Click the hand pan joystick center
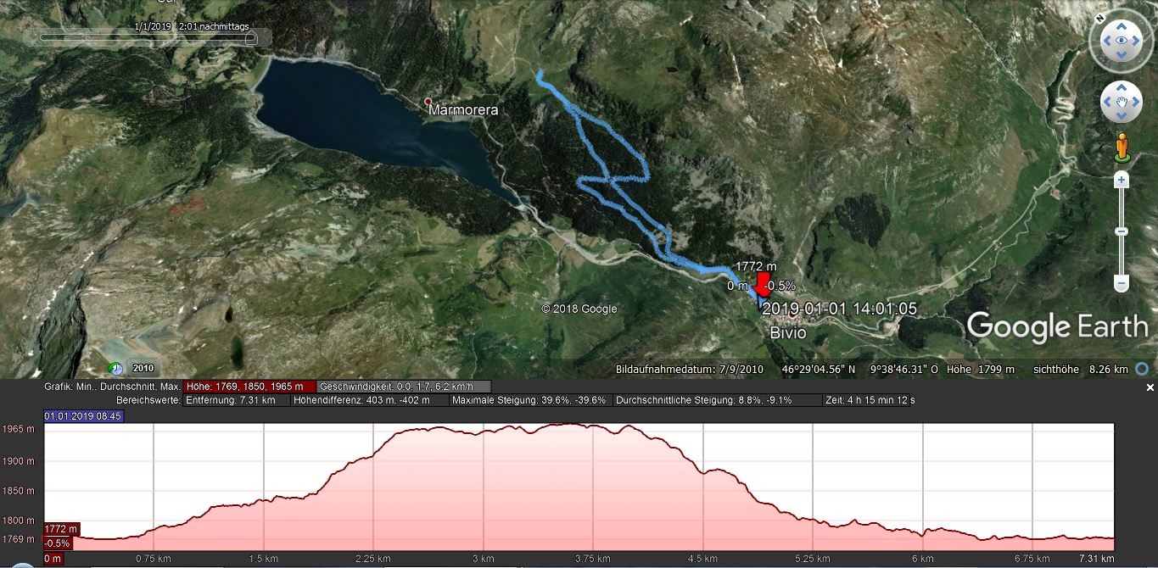The width and height of the screenshot is (1158, 568). pyautogui.click(x=1122, y=103)
